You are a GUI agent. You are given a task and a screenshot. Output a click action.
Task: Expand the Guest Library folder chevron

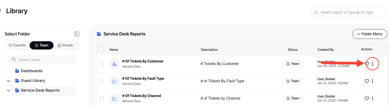coord(9,81)
